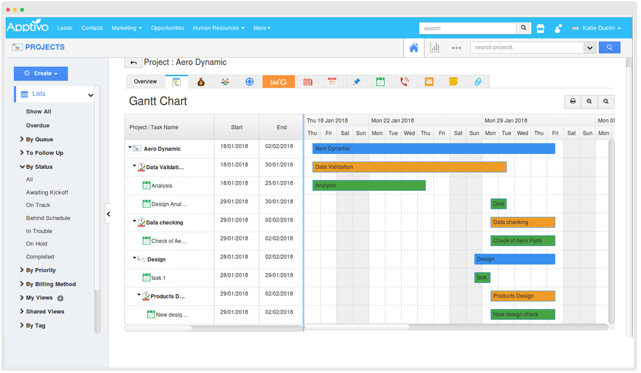The image size is (641, 373).
Task: Select the Behind Schedule status filter
Action: pyautogui.click(x=48, y=218)
